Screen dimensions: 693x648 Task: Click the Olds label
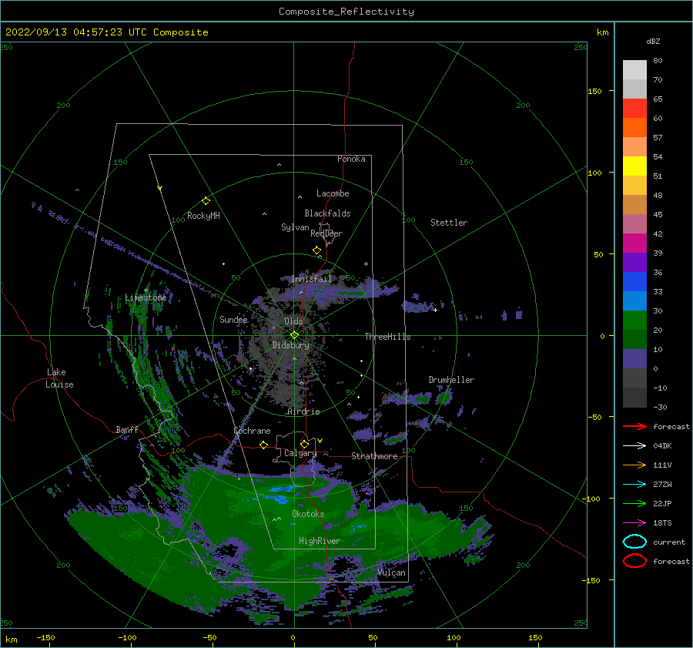(293, 321)
